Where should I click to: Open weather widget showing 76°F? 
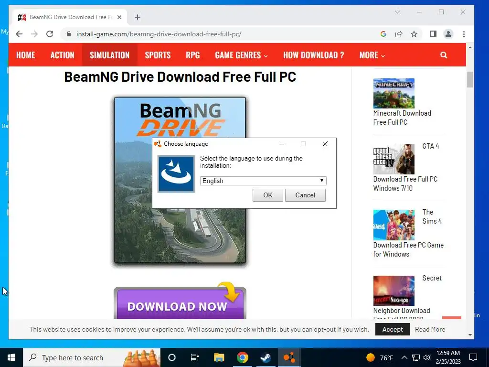pos(380,357)
